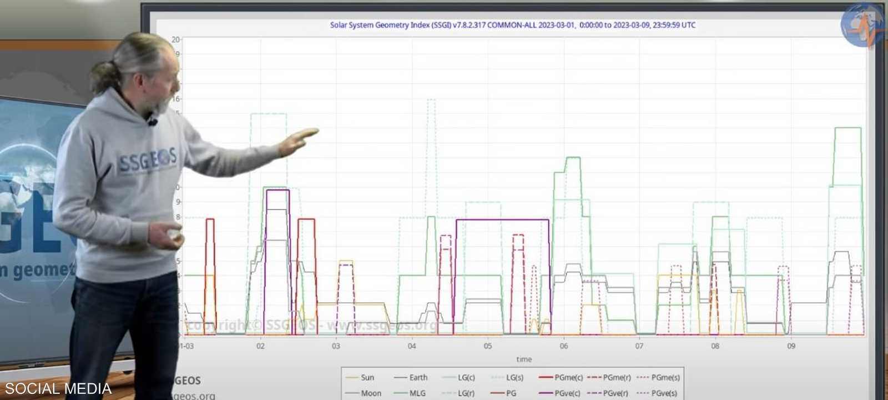Click the 20 value on the y-axis
The width and height of the screenshot is (888, 400).
pyautogui.click(x=175, y=39)
